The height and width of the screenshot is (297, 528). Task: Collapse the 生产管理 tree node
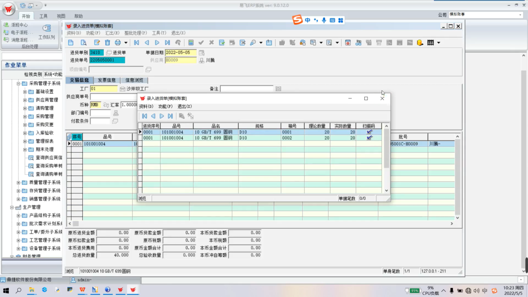point(12,207)
